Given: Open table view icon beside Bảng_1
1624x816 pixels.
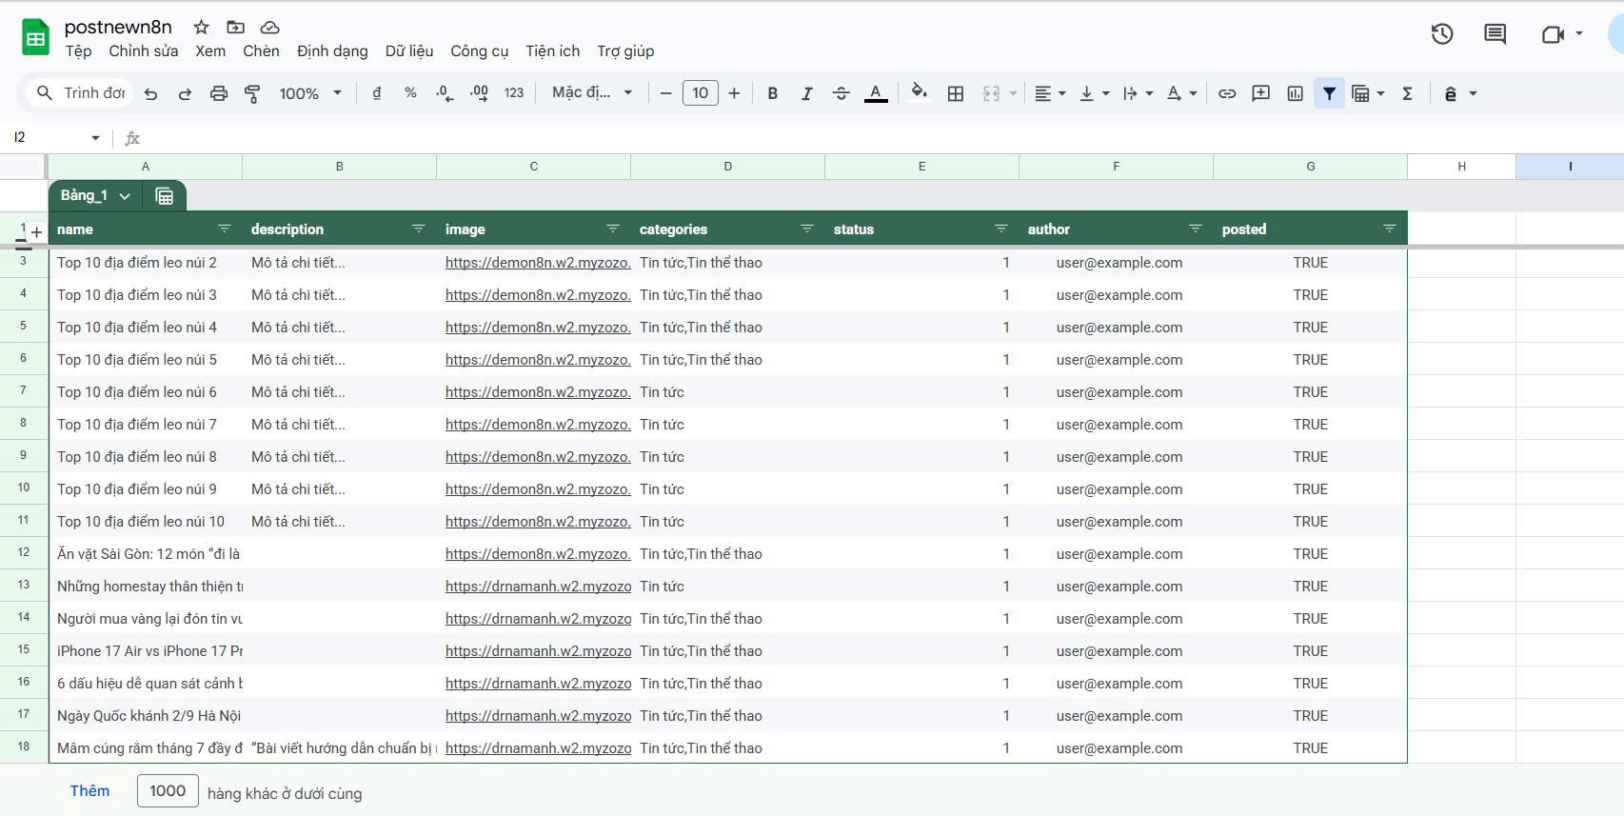Looking at the screenshot, I should [165, 195].
